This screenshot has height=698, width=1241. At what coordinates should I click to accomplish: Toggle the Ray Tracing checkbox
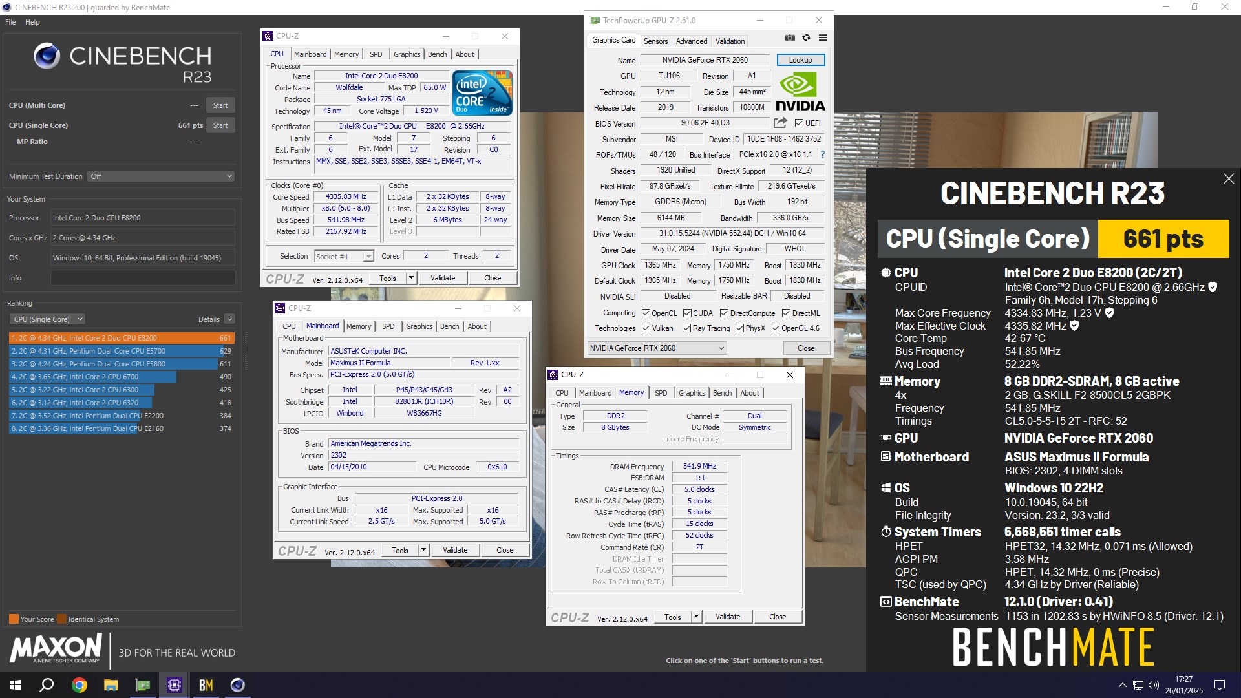686,328
